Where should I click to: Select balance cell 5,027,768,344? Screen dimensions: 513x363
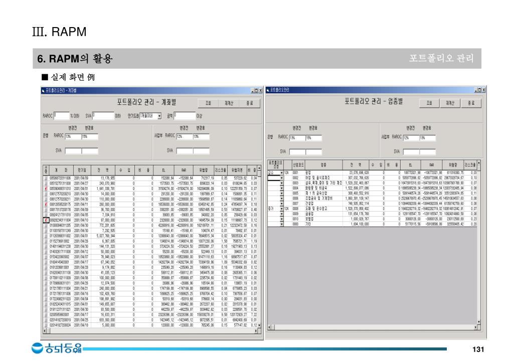(x=103, y=236)
